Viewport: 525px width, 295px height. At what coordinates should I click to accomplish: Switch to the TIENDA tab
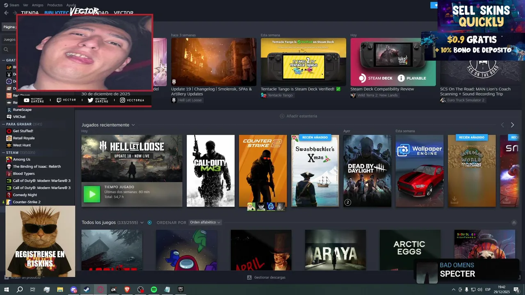point(30,13)
